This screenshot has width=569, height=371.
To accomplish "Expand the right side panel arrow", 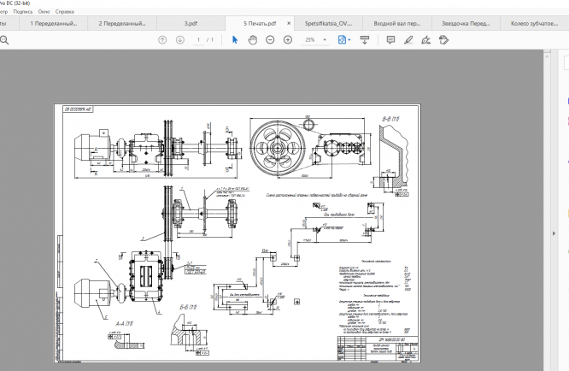I will pyautogui.click(x=554, y=233).
